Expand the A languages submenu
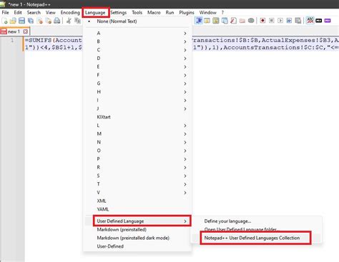Image resolution: width=339 pixels, height=262 pixels. (137, 34)
